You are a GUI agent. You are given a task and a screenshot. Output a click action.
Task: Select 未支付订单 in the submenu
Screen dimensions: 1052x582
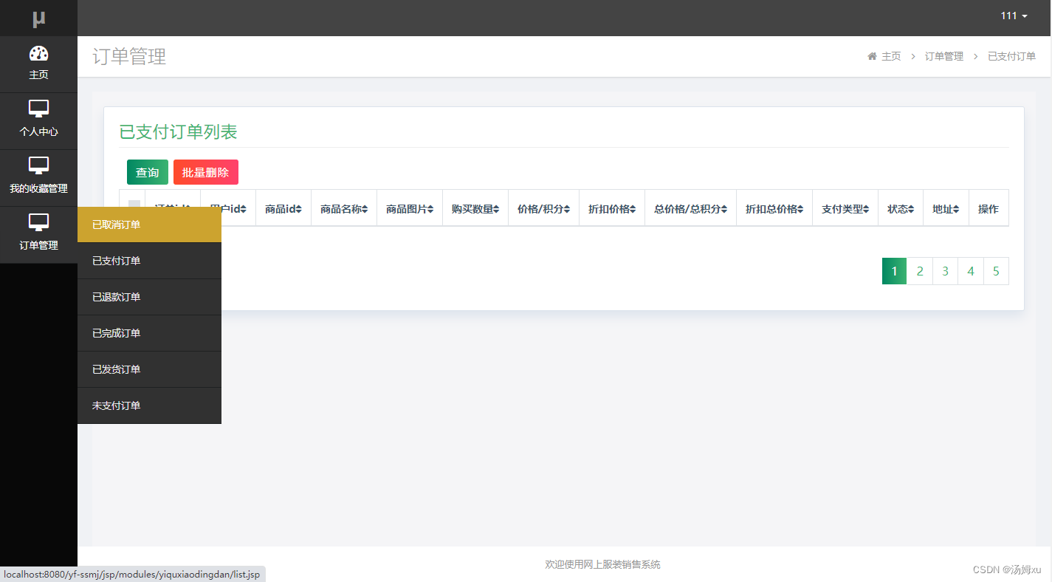click(149, 405)
